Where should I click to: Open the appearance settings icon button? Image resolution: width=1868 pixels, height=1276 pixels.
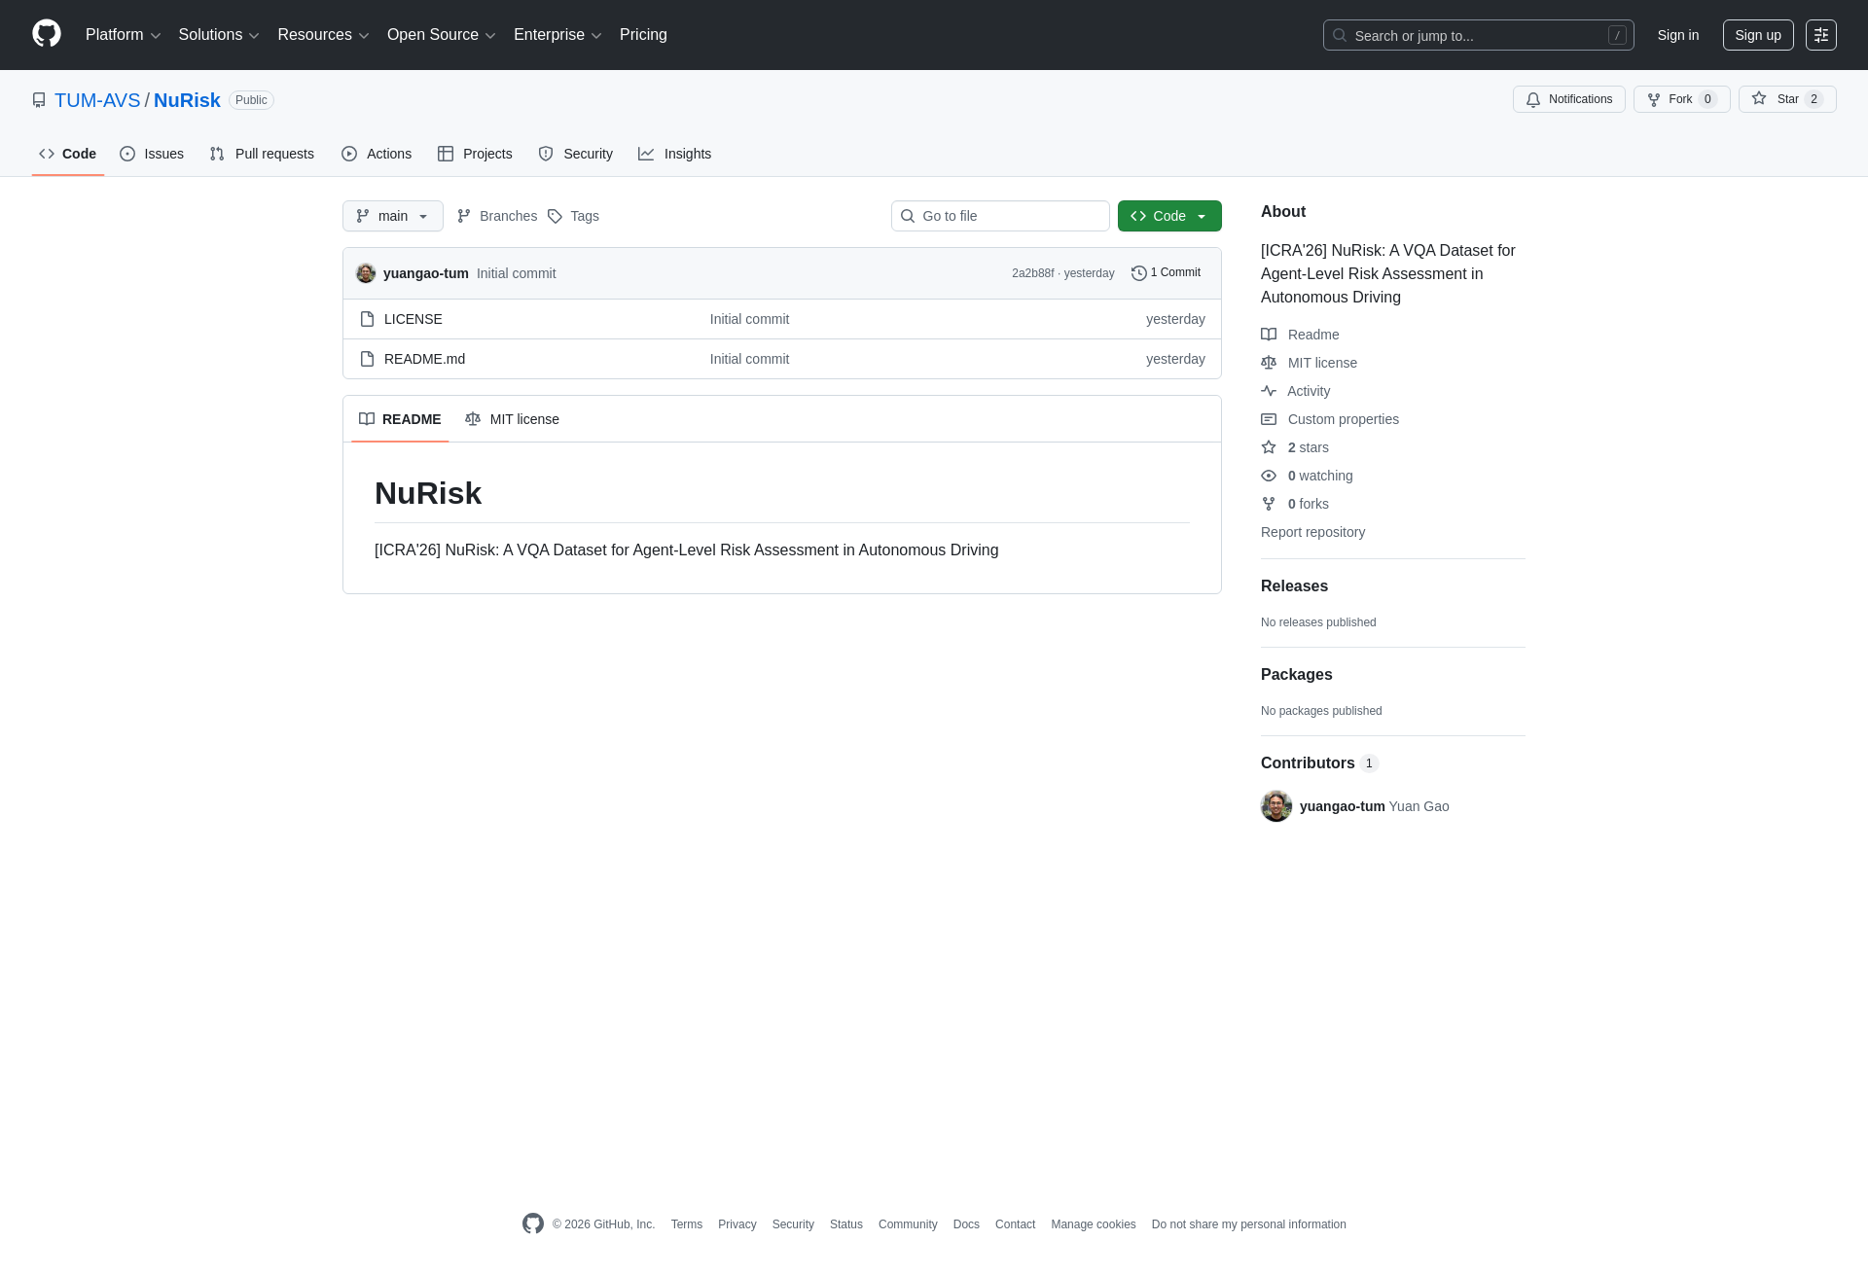1820,35
